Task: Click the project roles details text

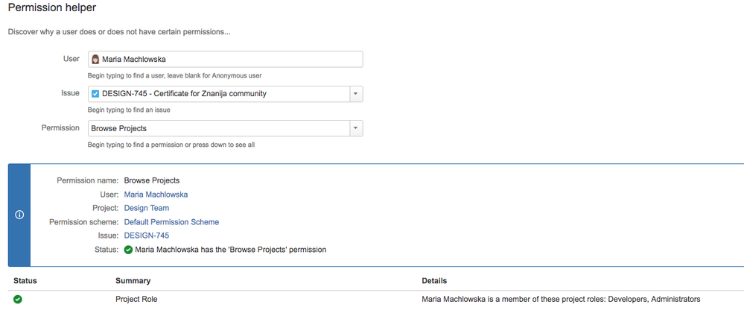Action: pos(561,300)
